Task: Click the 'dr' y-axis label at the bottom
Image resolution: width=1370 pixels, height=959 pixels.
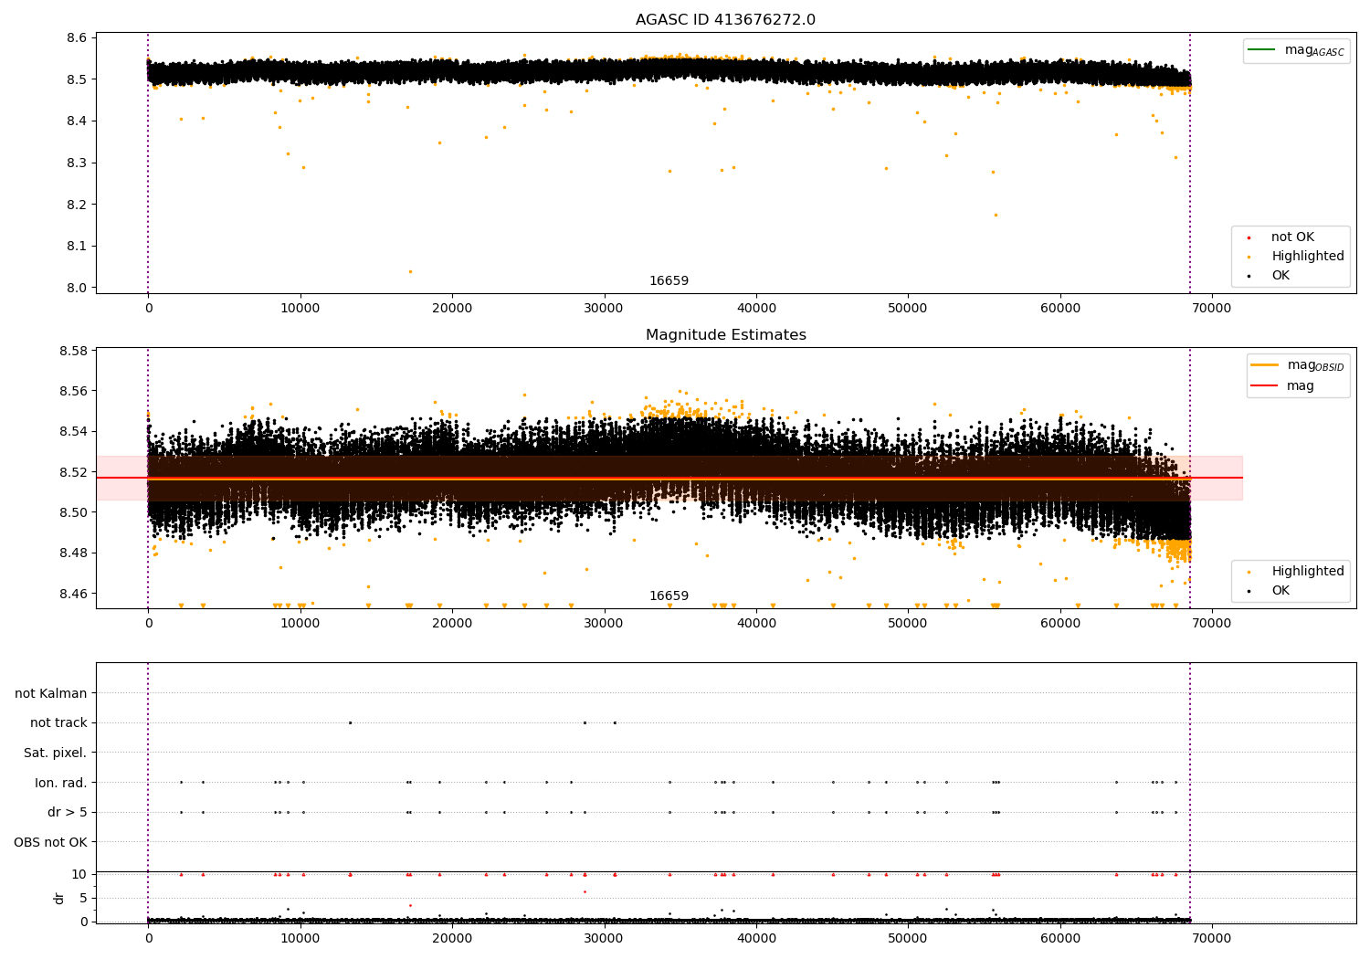Action: pyautogui.click(x=59, y=898)
